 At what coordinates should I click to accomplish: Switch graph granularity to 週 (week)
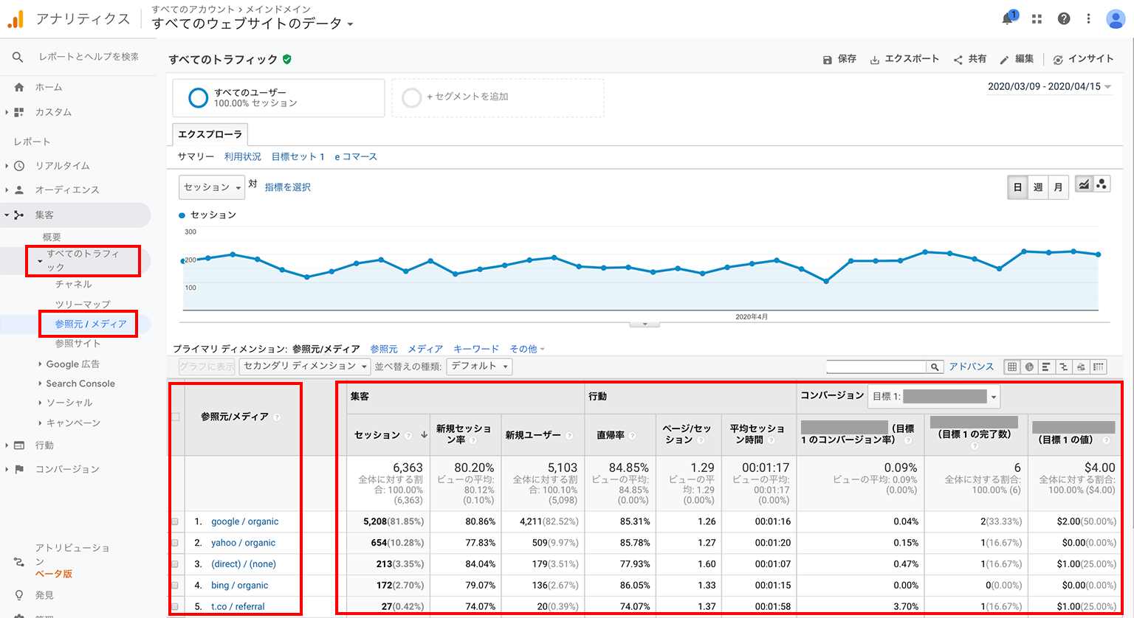(1038, 187)
